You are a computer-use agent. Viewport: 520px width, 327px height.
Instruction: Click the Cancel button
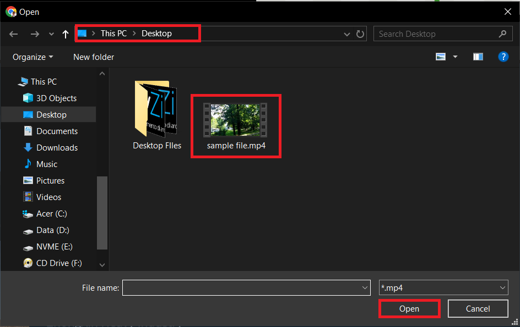[x=478, y=308]
